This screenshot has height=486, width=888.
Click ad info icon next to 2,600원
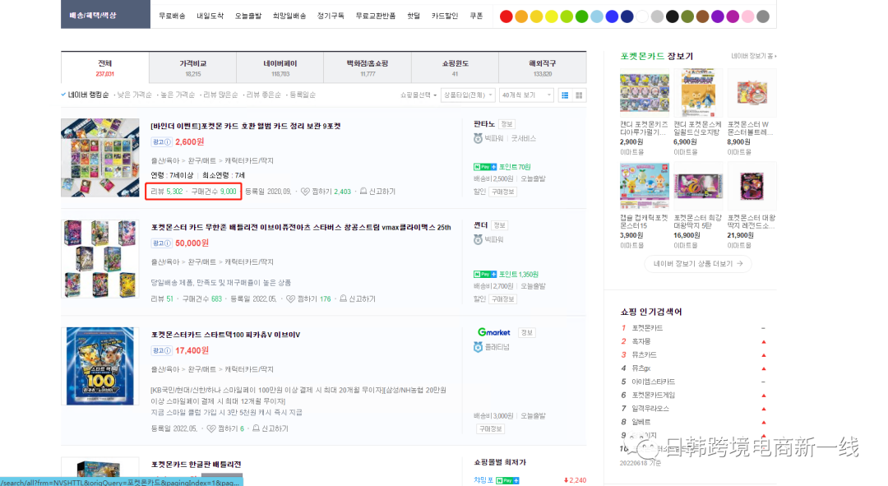[x=161, y=142]
